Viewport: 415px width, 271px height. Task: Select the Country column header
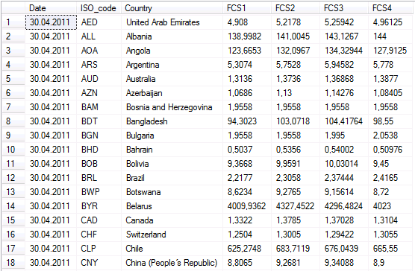[172, 8]
